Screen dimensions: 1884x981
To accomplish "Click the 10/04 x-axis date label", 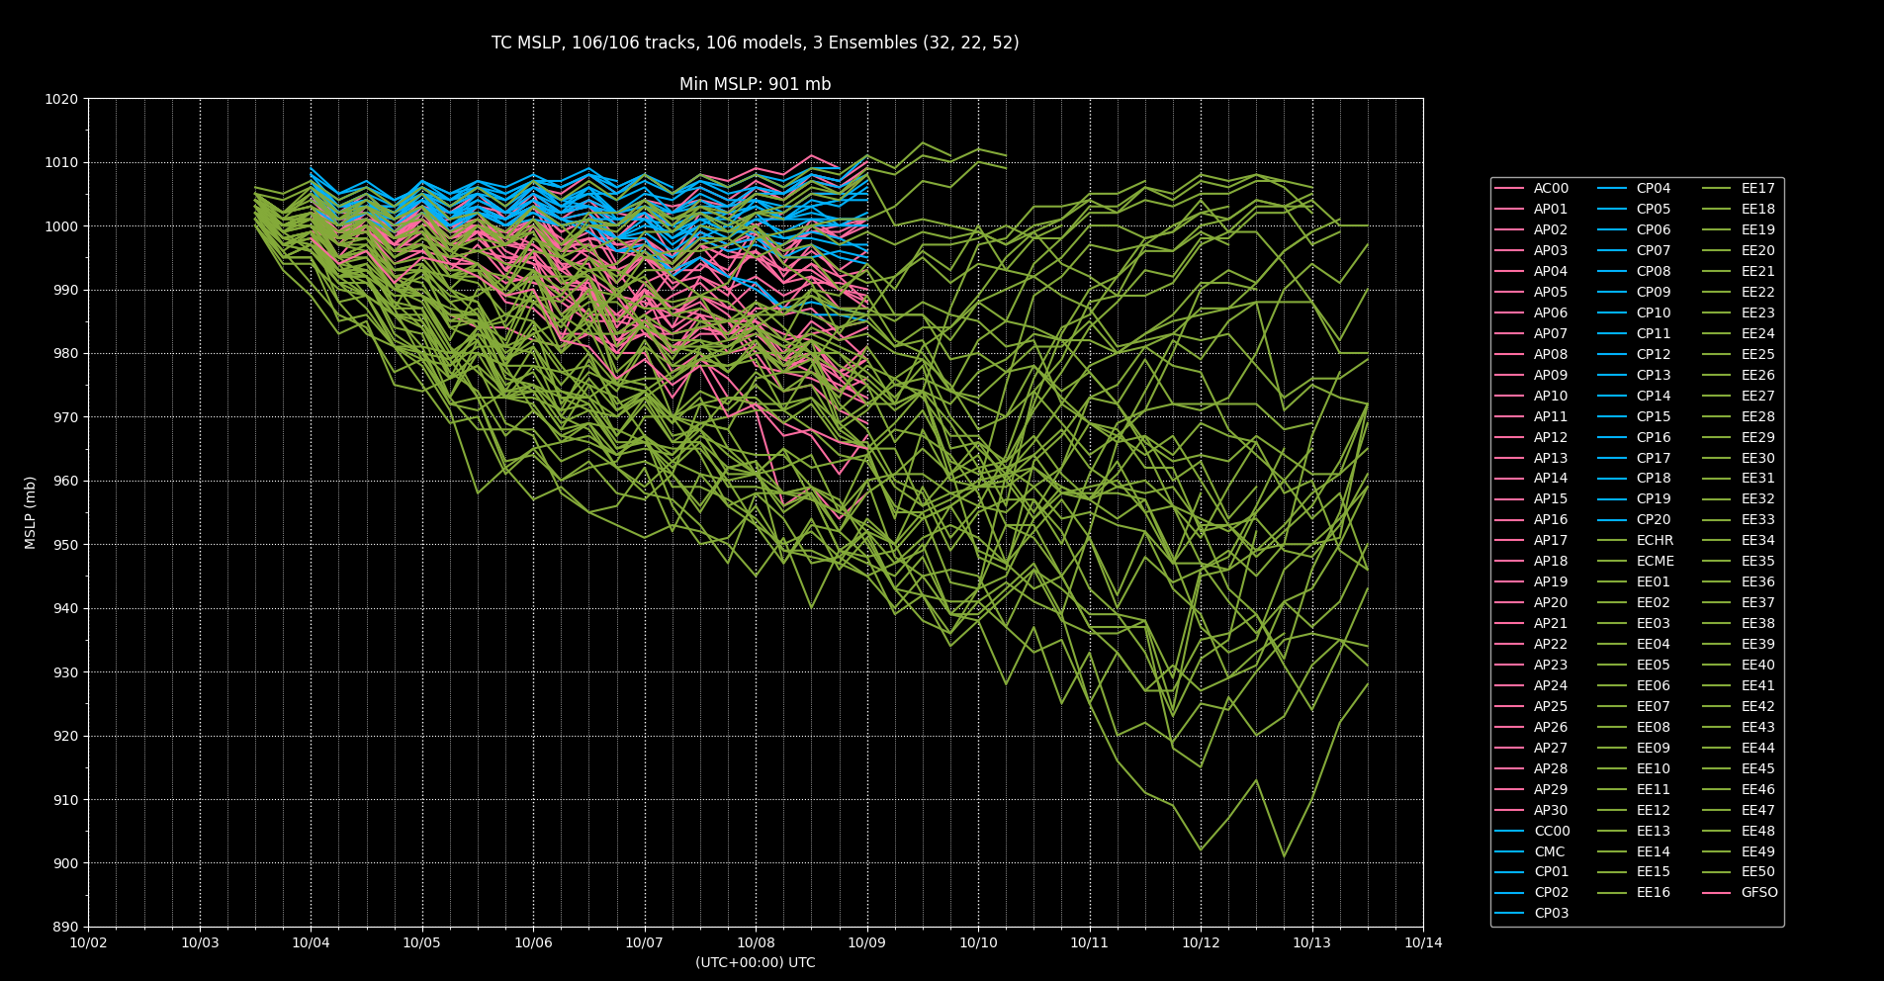I will click(x=311, y=942).
